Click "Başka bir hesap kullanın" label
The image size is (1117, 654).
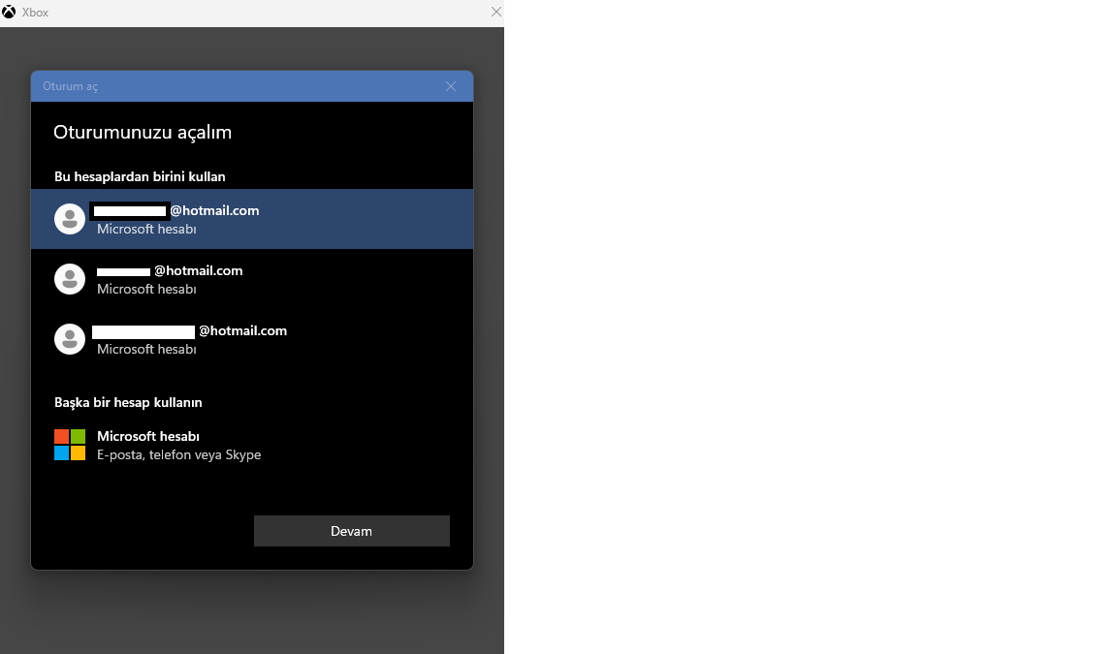[128, 402]
